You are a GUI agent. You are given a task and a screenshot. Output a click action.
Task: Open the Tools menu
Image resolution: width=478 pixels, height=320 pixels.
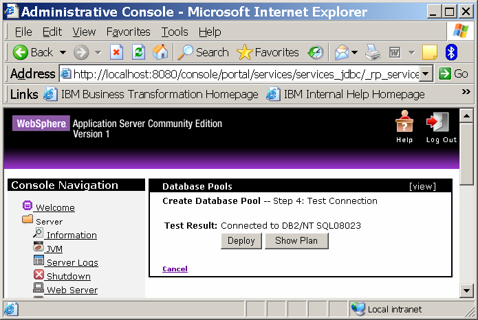click(175, 32)
